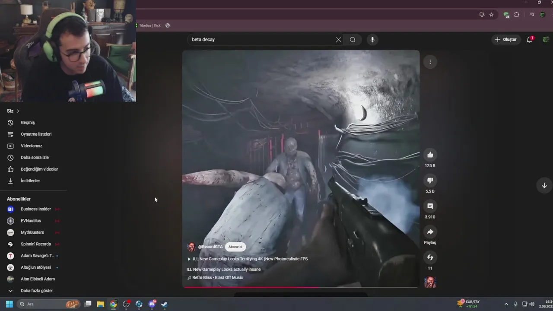Open the Tibetius | Kick bookmark
Image resolution: width=553 pixels, height=311 pixels.
(149, 25)
